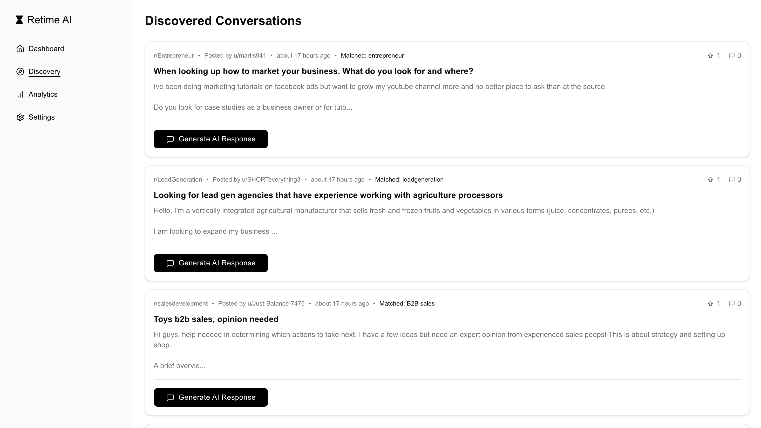The width and height of the screenshot is (761, 428).
Task: Generate AI Response for Toys b2b sales post
Action: point(211,397)
